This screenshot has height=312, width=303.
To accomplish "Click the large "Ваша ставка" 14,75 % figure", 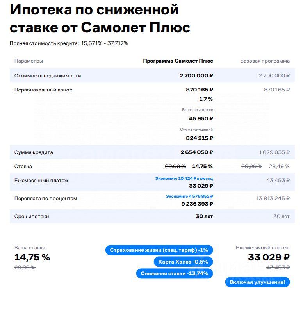I will [x=32, y=257].
